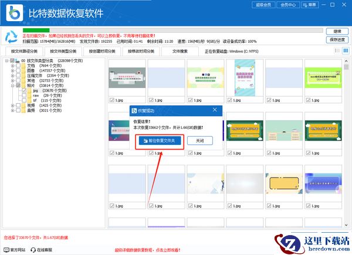Screen dimensions: 352x255
Task: Click the drive icon at the tree root
Action: (18, 61)
